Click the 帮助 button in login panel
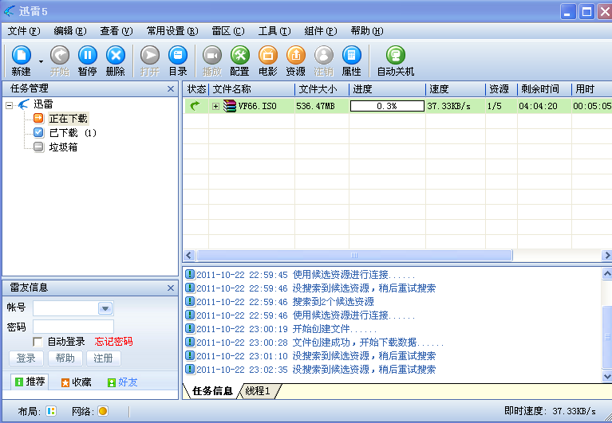Viewport: 612px width, 423px height. coord(65,358)
